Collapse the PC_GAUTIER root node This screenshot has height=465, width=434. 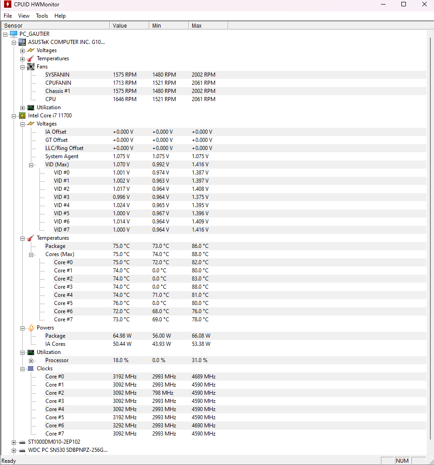5,34
